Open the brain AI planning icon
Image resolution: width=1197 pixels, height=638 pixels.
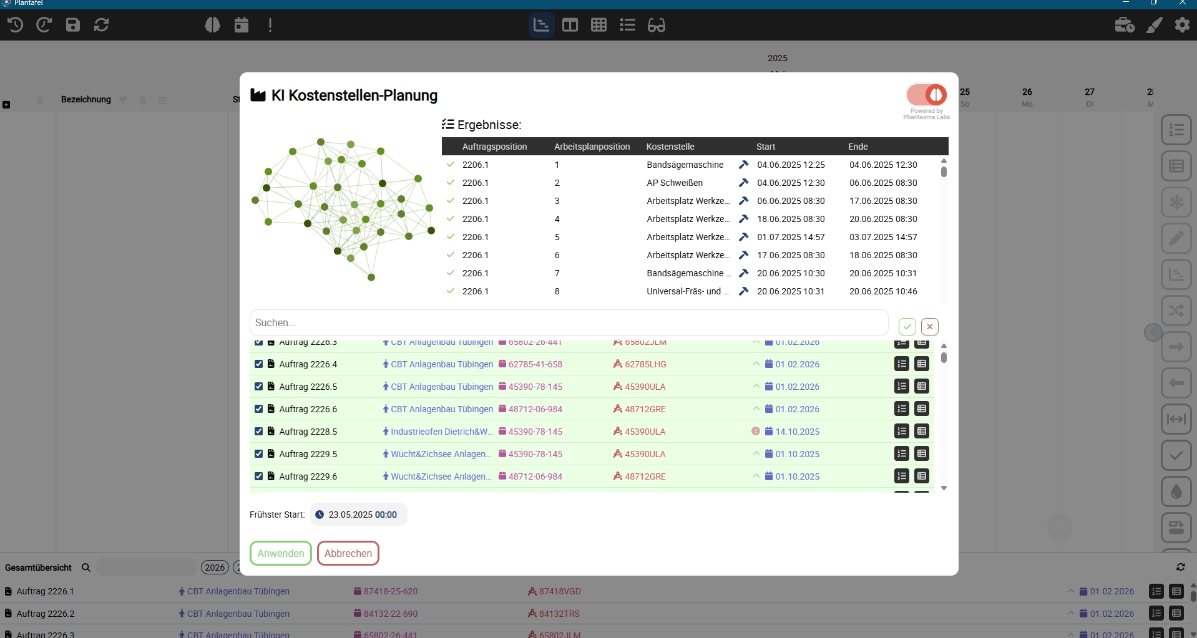(213, 25)
